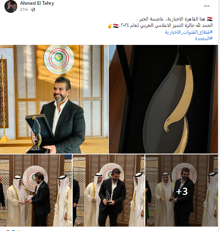This screenshot has height=231, width=220.
Task: Open the three-dot post options menu
Action: point(207,6)
